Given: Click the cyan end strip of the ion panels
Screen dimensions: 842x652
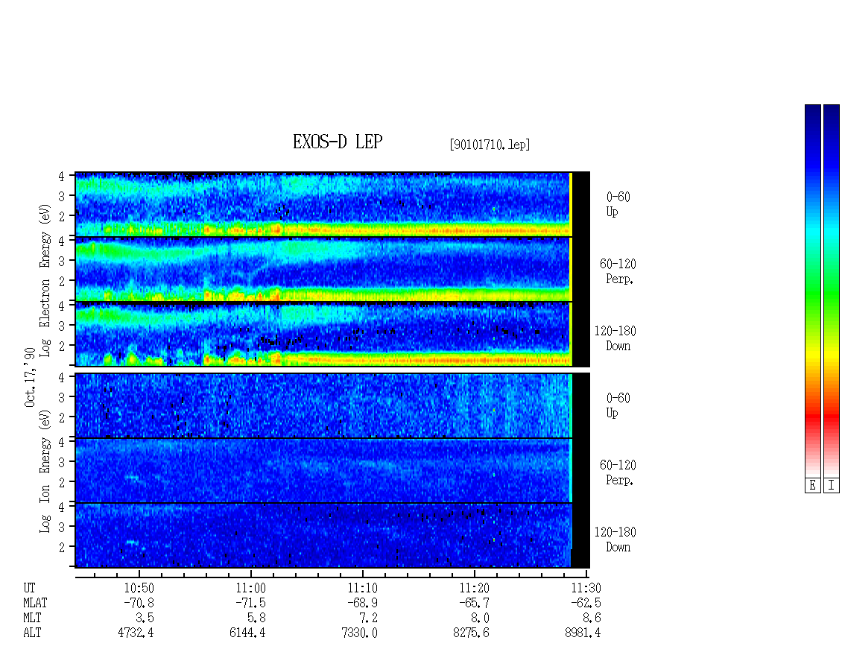Looking at the screenshot, I should pos(570,437).
